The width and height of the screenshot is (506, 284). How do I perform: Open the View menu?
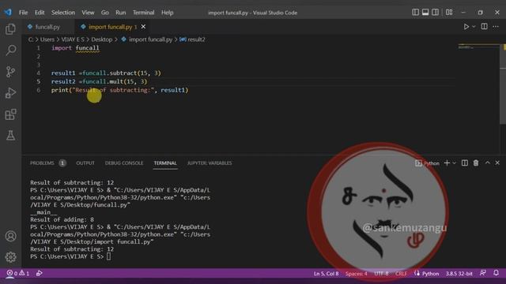(88, 13)
